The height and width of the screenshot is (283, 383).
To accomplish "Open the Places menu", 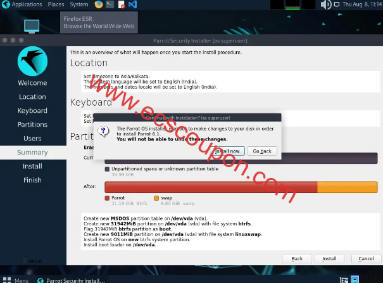I will tap(56, 4).
